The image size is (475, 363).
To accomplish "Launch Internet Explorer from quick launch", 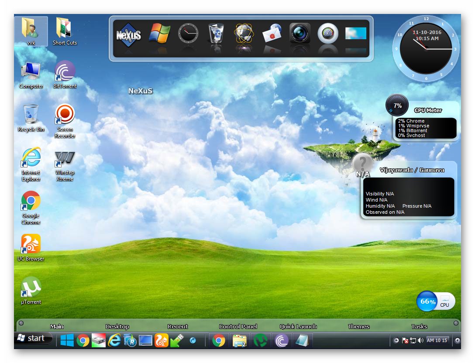I will [x=114, y=340].
